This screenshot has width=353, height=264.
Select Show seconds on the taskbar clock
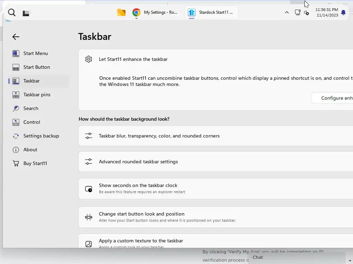pyautogui.click(x=216, y=189)
